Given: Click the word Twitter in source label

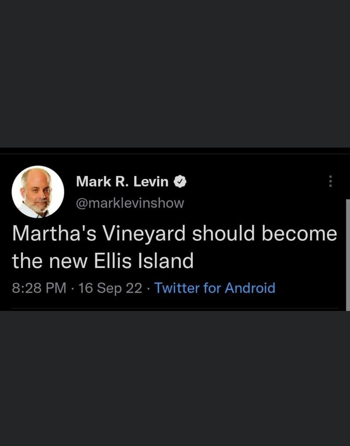Looking at the screenshot, I should [177, 288].
